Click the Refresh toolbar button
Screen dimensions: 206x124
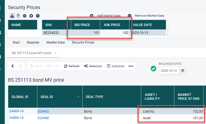click(72, 66)
